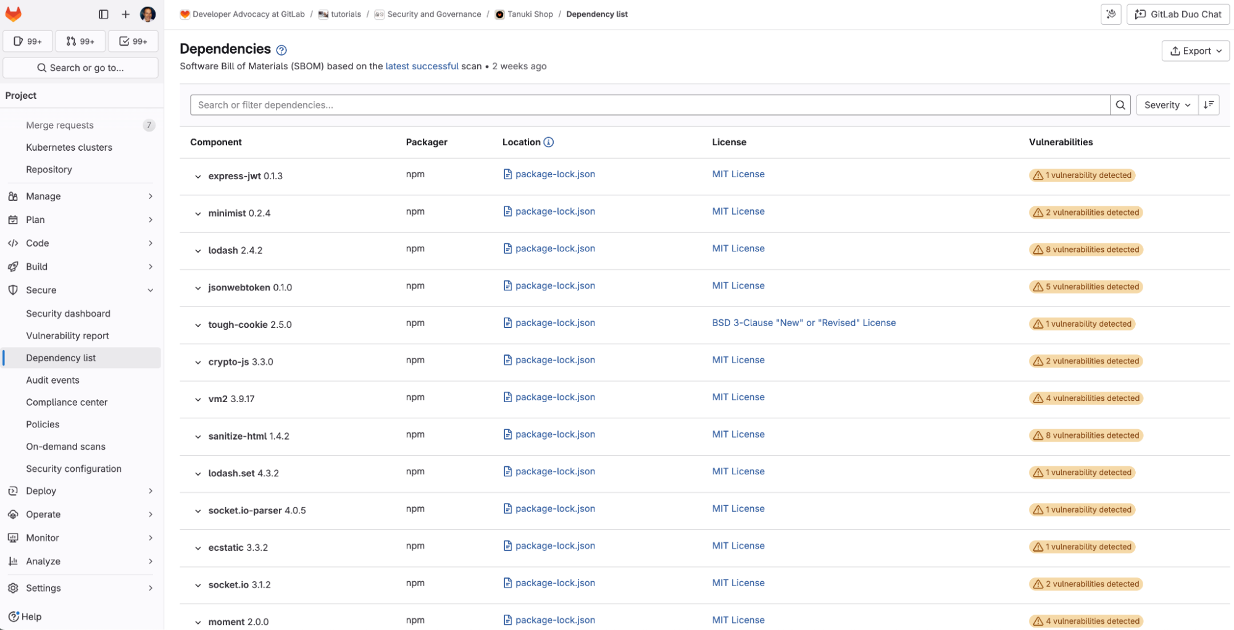Click the GitLab Duo Chat button
Screen dimensions: 1234x630
[x=1178, y=14]
